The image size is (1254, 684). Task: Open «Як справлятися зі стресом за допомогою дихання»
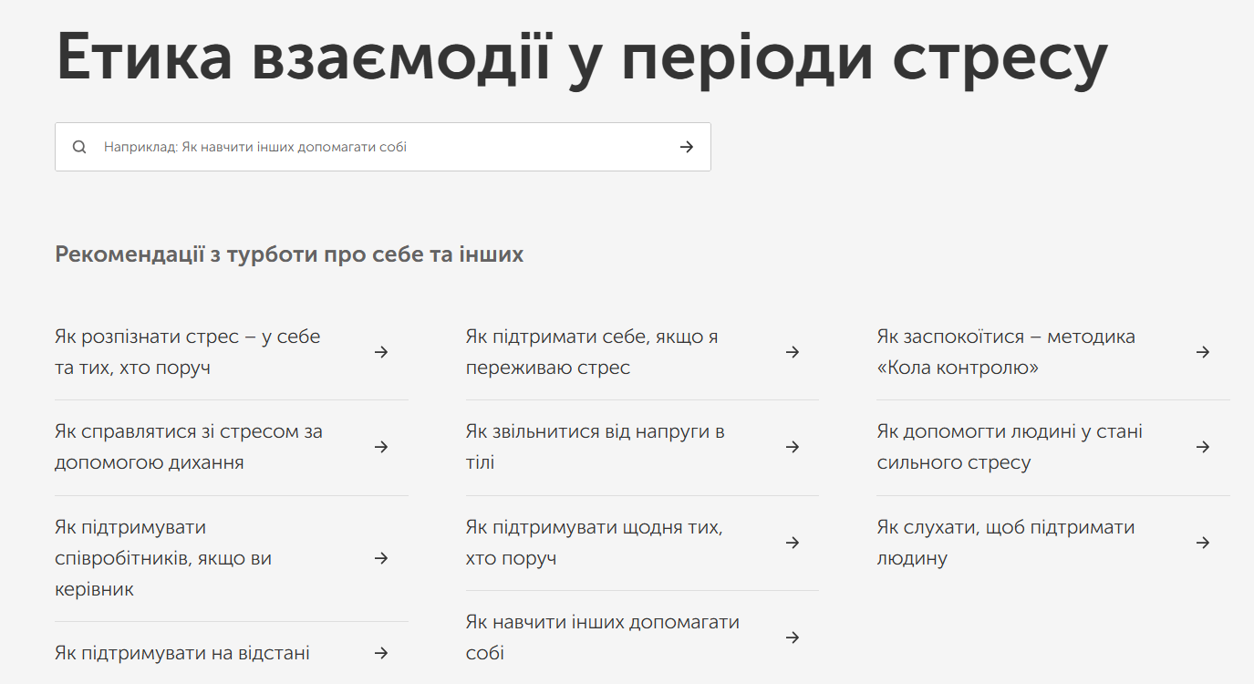189,447
